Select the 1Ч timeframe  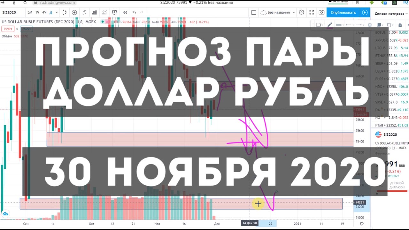coord(37,12)
